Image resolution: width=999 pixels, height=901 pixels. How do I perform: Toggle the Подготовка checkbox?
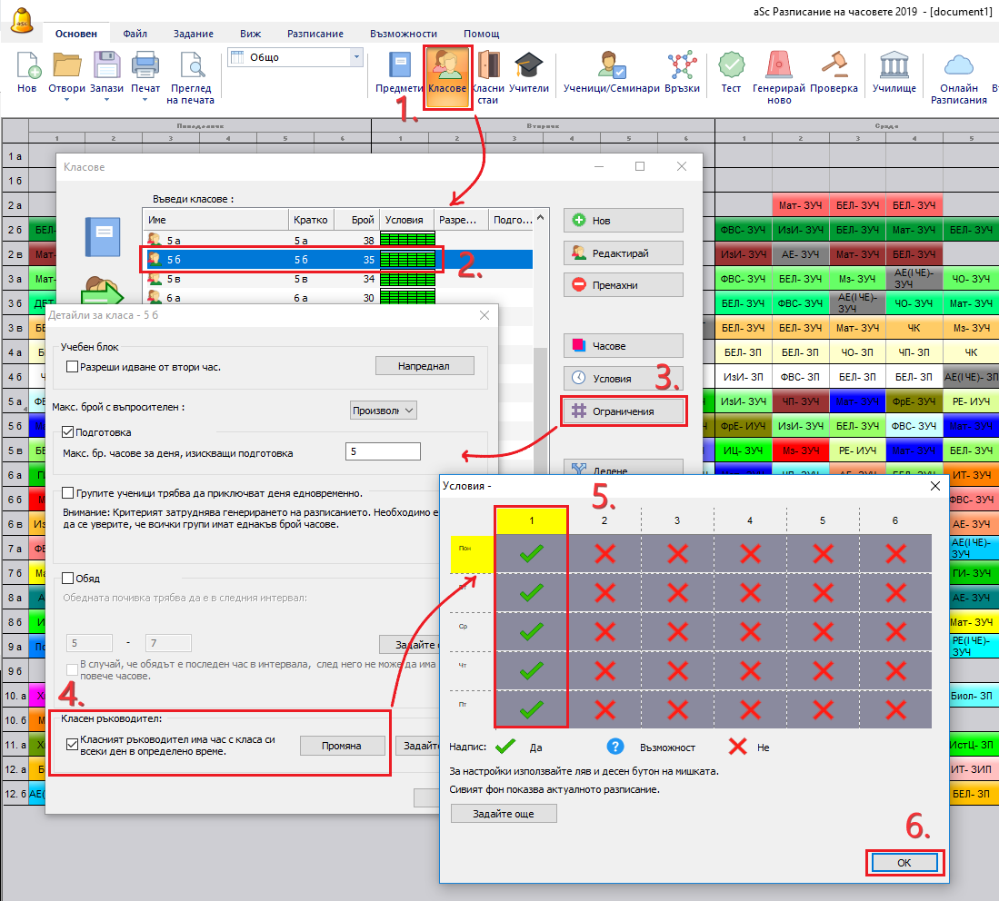[68, 432]
